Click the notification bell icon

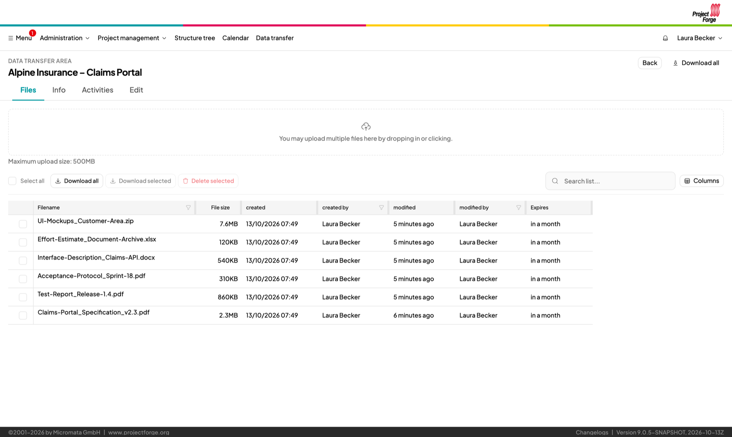tap(665, 38)
